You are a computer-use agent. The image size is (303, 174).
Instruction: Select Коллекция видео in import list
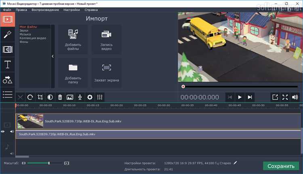click(33, 38)
